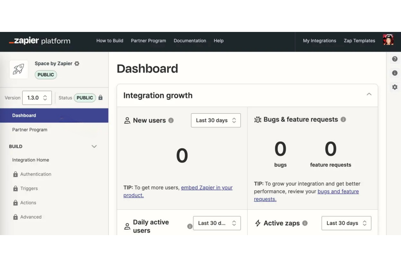Screen dimensions: 401x267
Task: Click the lock icon next to Authentication
Action: click(x=15, y=174)
